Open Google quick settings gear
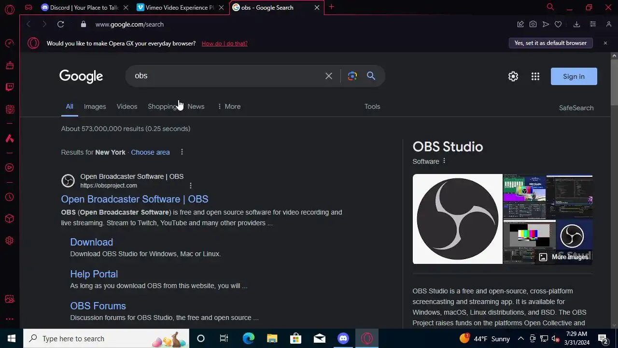618x348 pixels. click(513, 76)
